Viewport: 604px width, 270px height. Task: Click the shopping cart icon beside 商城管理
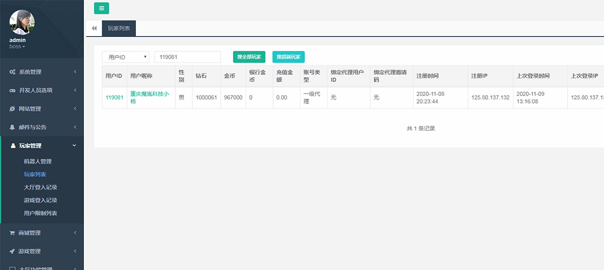coord(12,233)
